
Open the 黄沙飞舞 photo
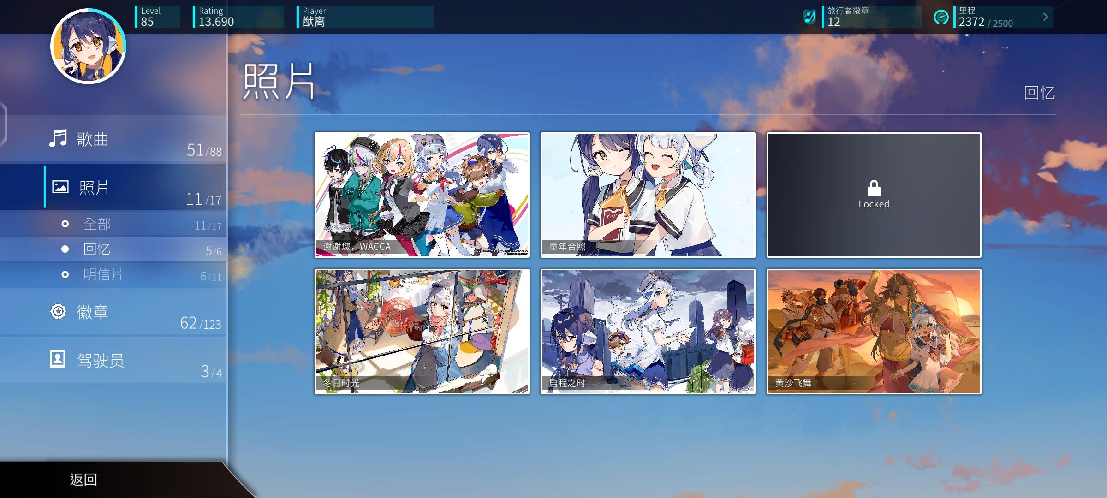pyautogui.click(x=874, y=332)
